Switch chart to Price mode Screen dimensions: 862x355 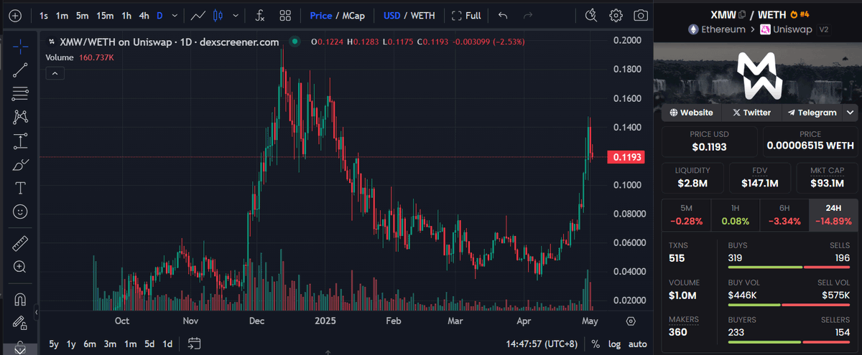(321, 15)
